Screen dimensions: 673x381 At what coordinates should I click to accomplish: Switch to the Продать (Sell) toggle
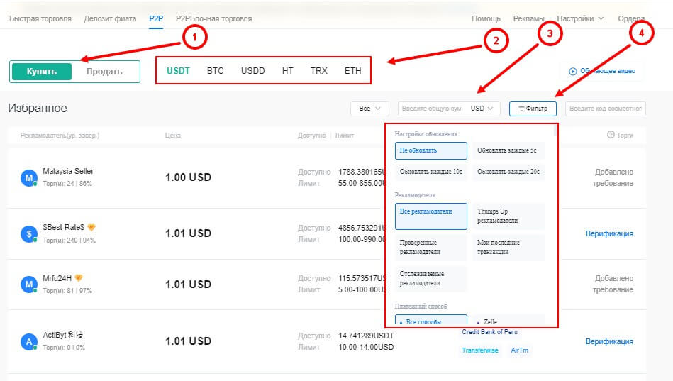coord(104,71)
